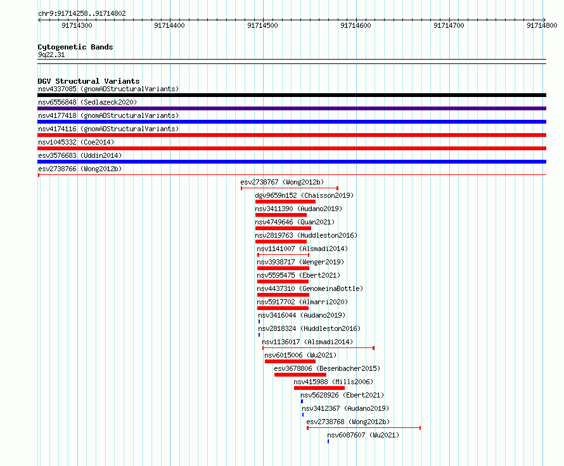Image resolution: width=564 pixels, height=466 pixels.
Task: Click the DGV Structural Variants track title
Action: click(x=89, y=81)
